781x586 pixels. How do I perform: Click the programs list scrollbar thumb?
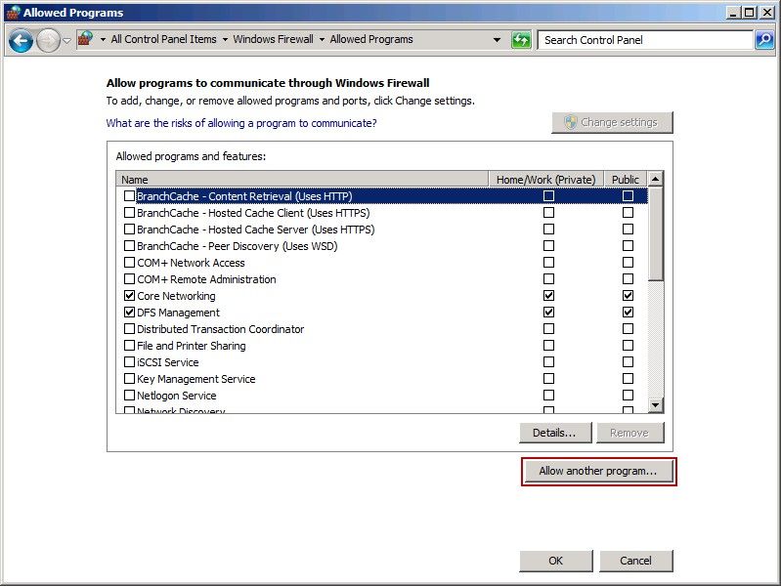click(x=656, y=234)
